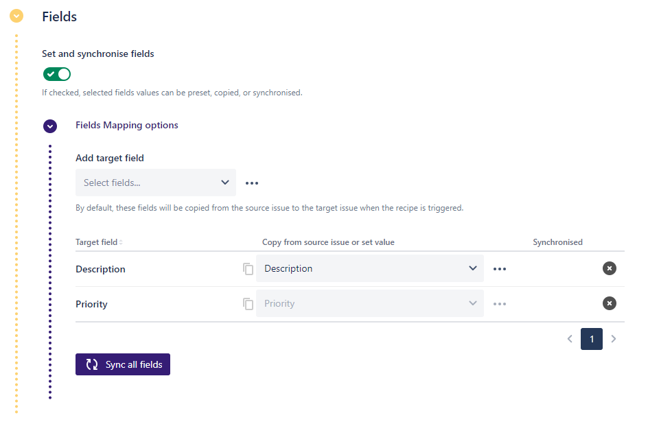
Task: Open more options for Priority row
Action: tap(500, 304)
